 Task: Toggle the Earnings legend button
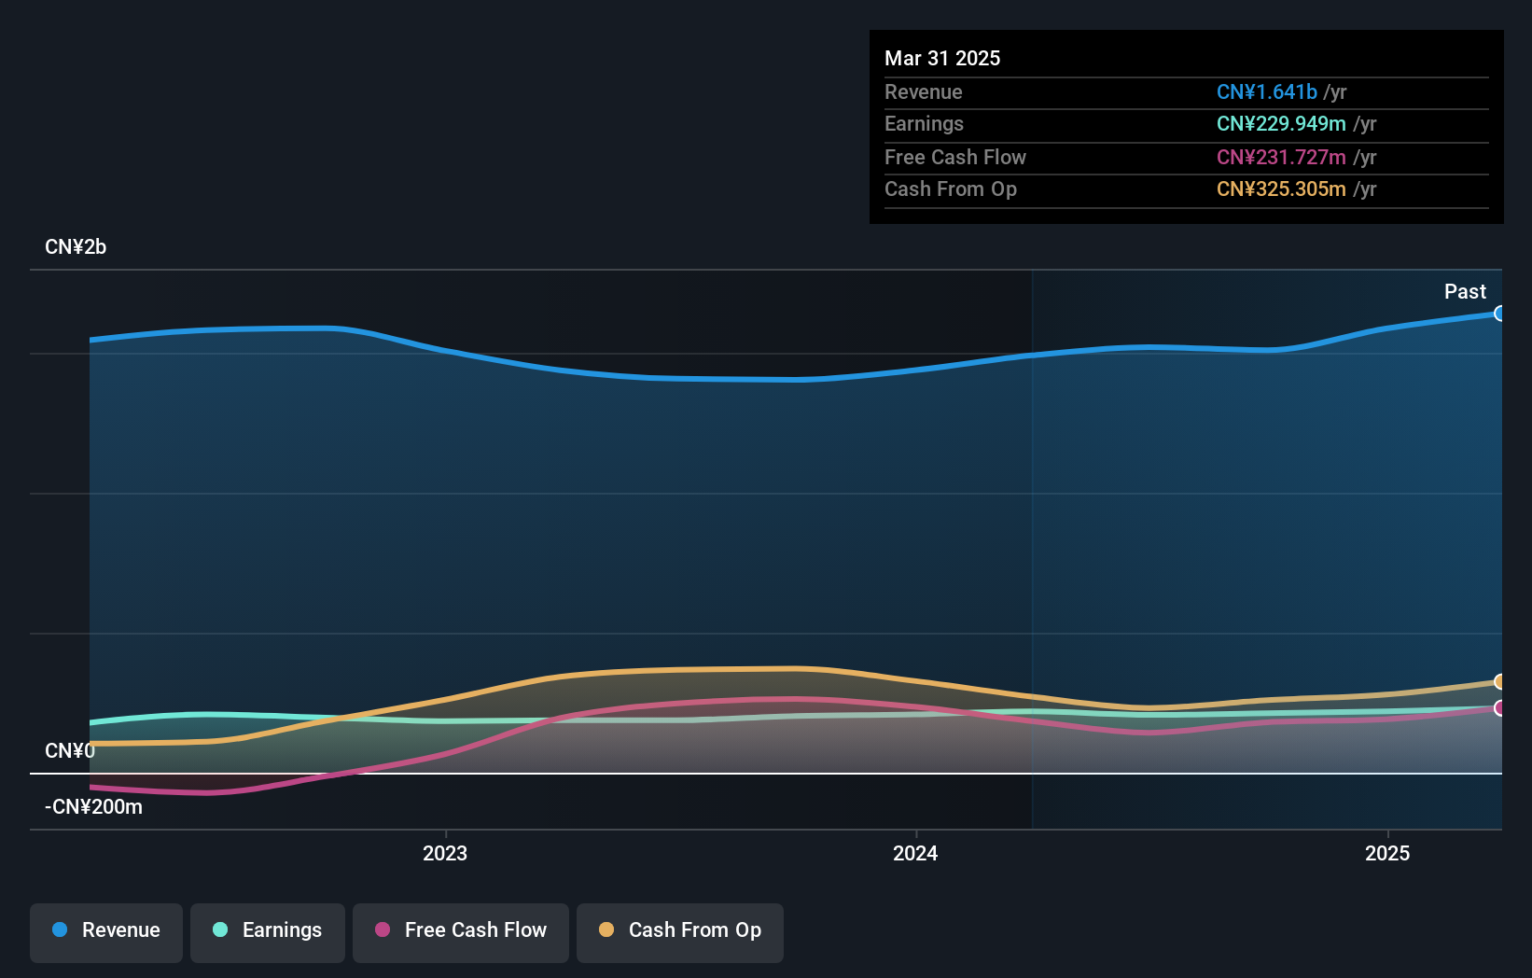(x=268, y=932)
